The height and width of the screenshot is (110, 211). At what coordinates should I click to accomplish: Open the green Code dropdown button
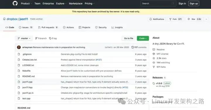[x=143, y=38]
